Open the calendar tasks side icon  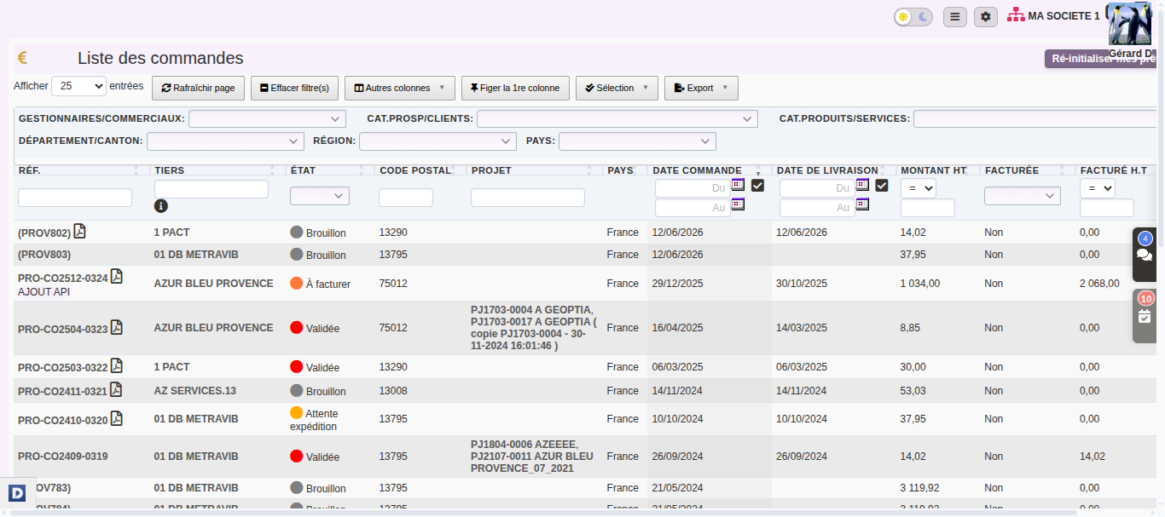pos(1145,316)
